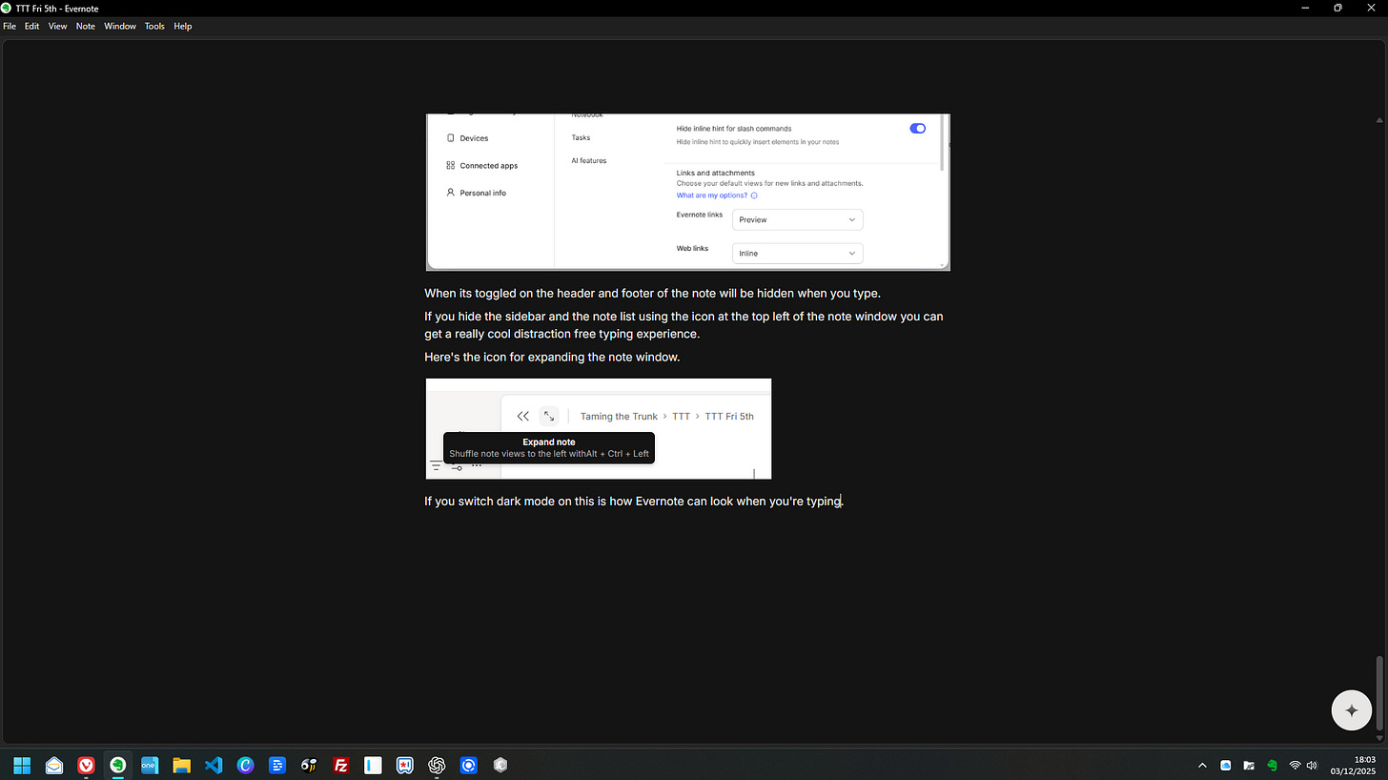Open iCloud from the system tray
The width and height of the screenshot is (1388, 780).
tap(1226, 765)
